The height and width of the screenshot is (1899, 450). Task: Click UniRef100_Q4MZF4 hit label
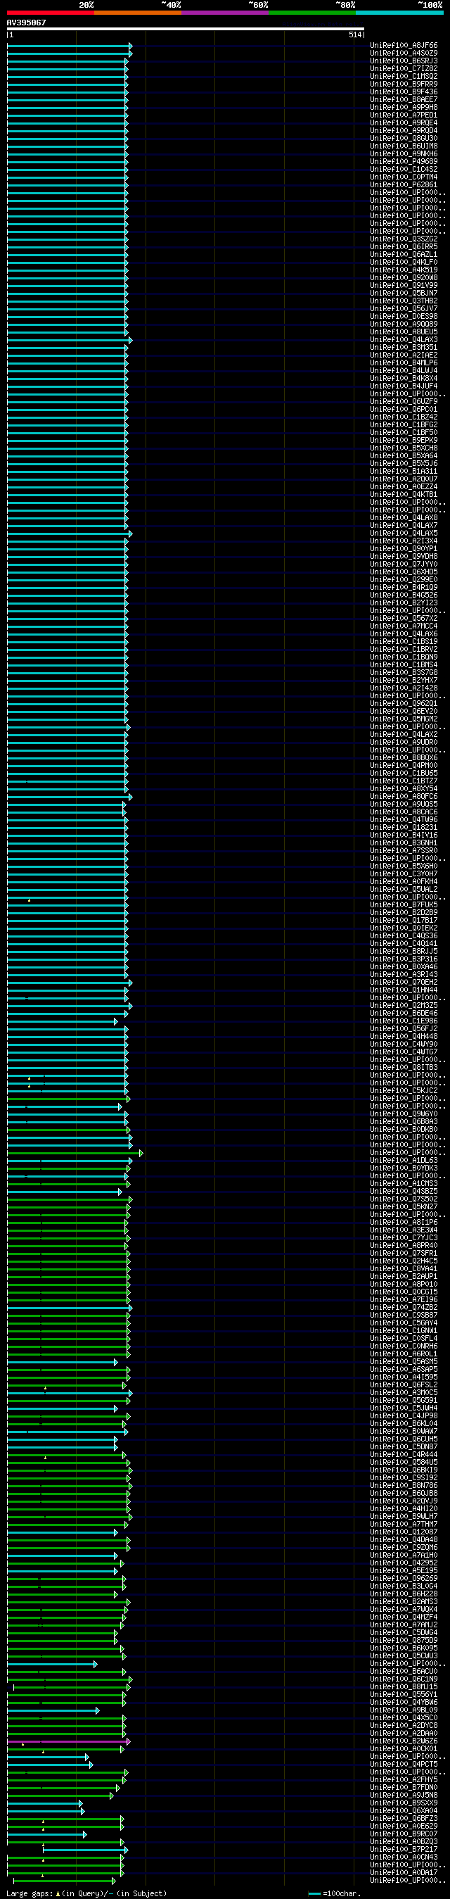point(404,1617)
